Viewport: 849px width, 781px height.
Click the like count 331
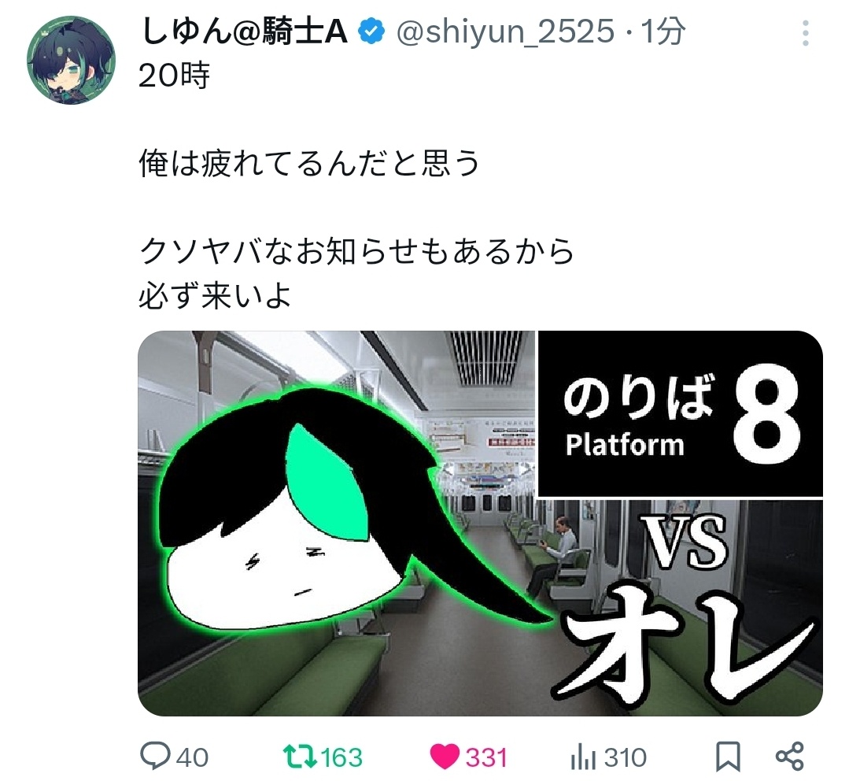(486, 757)
